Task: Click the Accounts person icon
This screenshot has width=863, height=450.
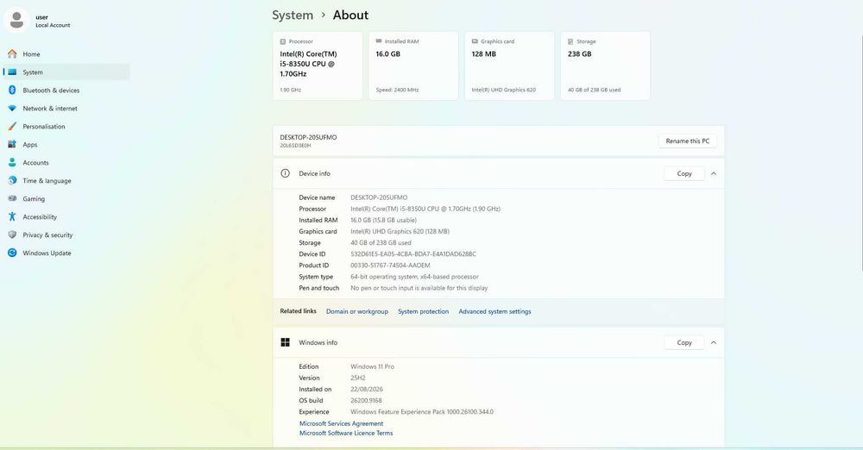Action: tap(12, 163)
